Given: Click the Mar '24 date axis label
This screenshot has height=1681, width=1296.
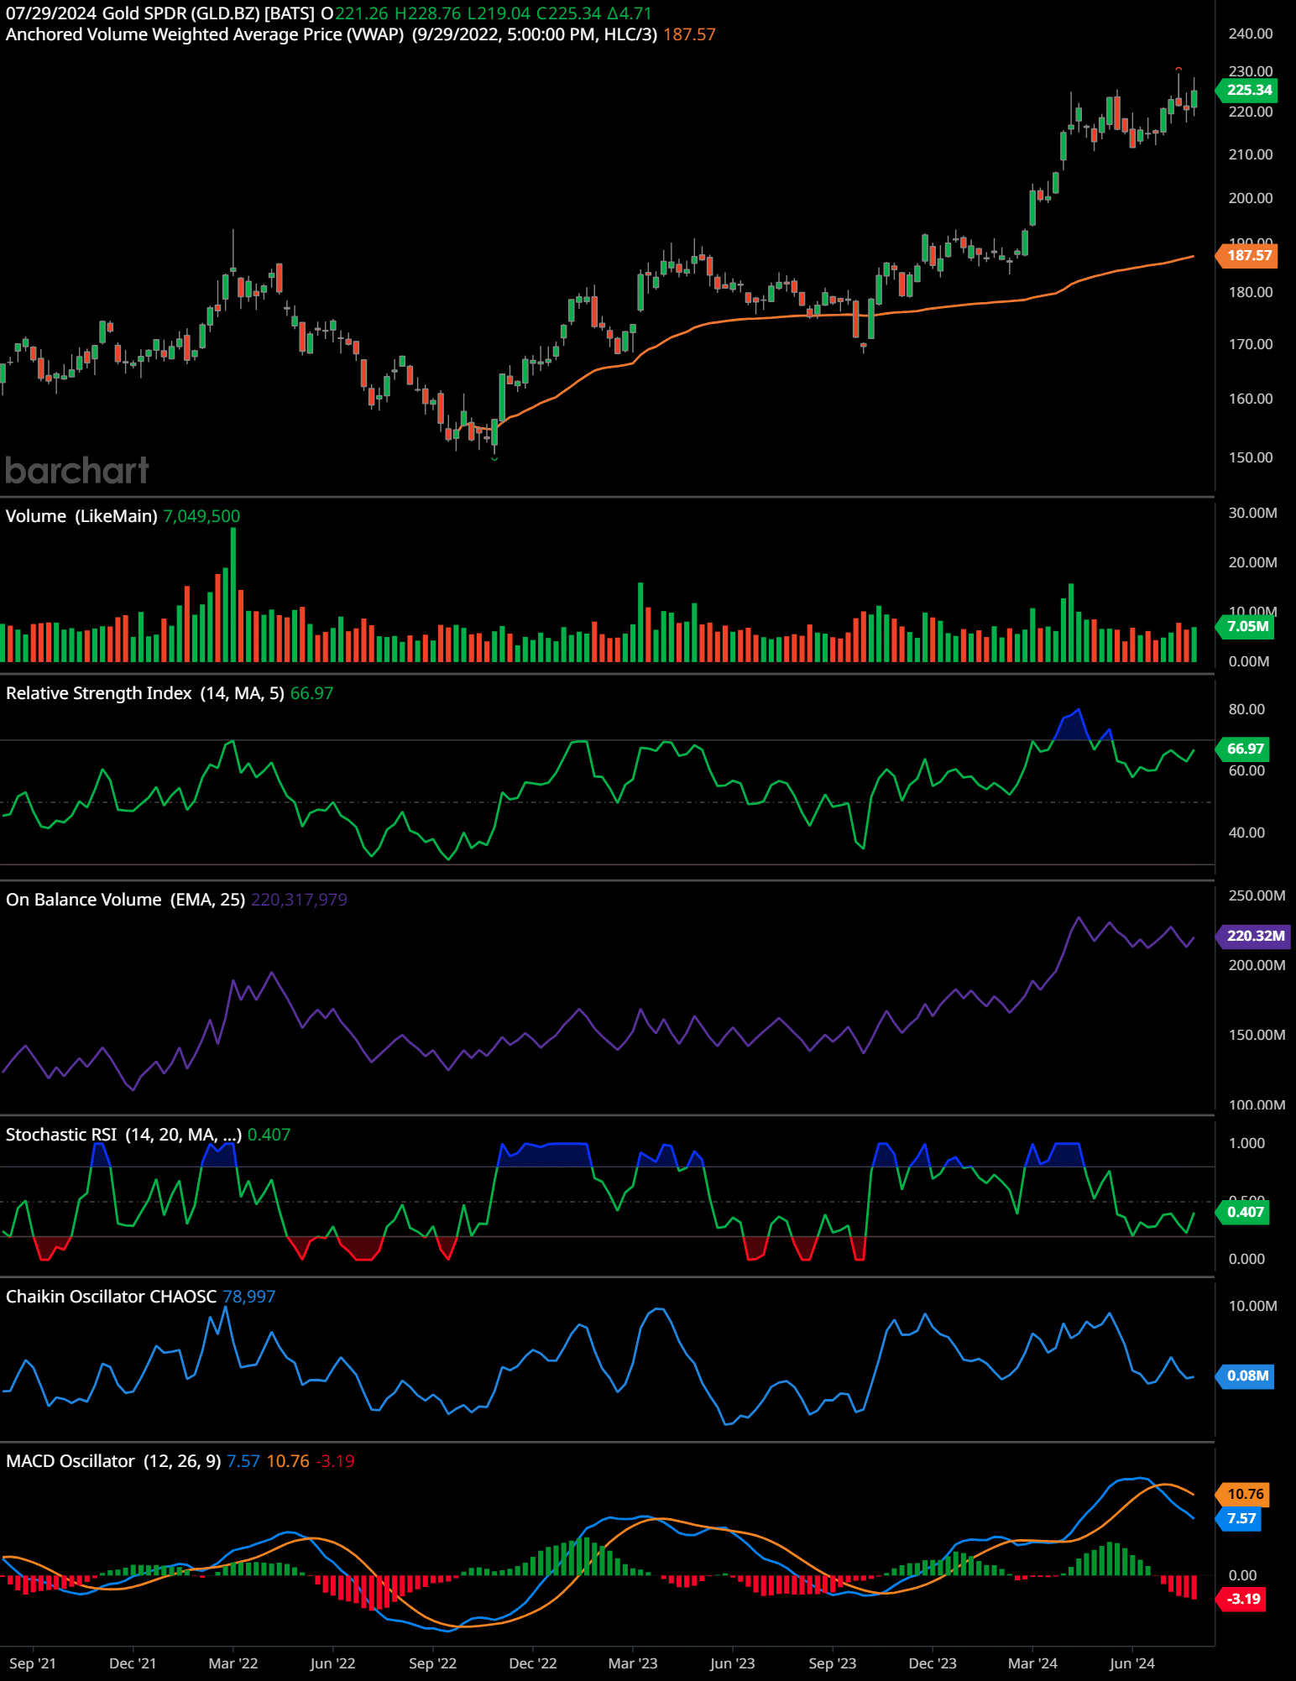Looking at the screenshot, I should click(x=1032, y=1663).
